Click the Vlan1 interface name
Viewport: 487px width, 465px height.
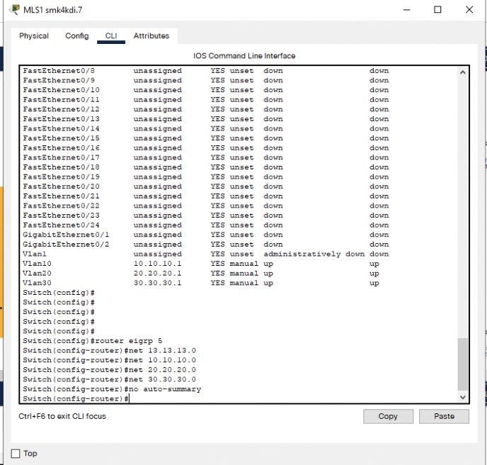(x=35, y=254)
